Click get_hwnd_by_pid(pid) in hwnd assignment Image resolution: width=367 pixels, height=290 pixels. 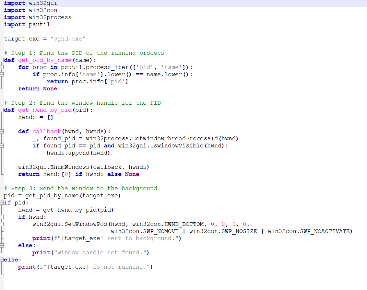coord(78,210)
